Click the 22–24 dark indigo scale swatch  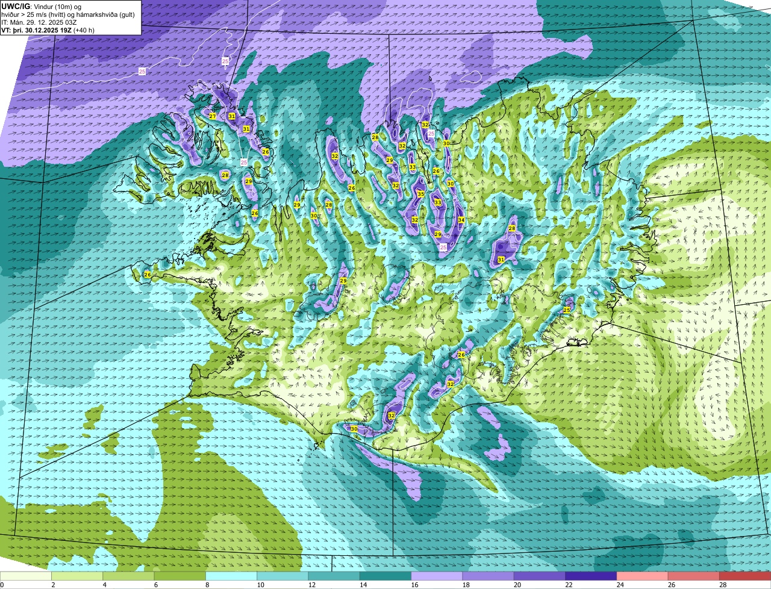[x=592, y=576]
